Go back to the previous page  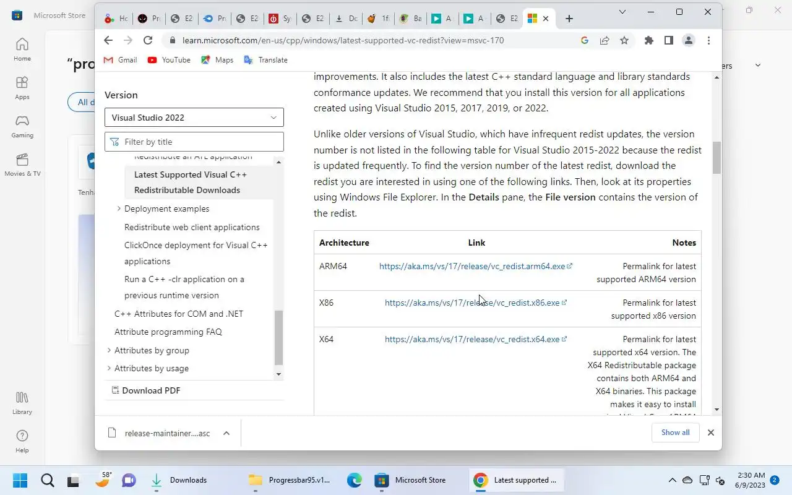point(108,40)
